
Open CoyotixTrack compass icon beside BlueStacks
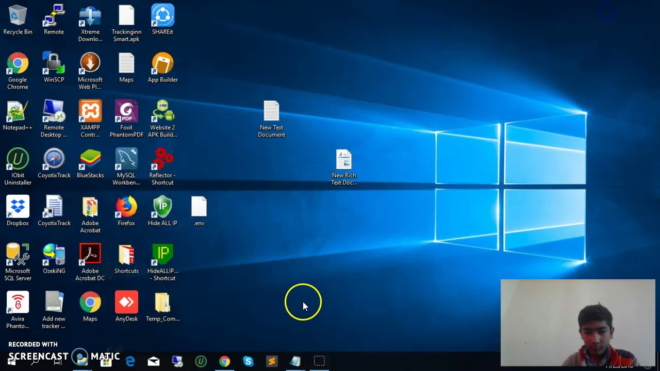[54, 164]
